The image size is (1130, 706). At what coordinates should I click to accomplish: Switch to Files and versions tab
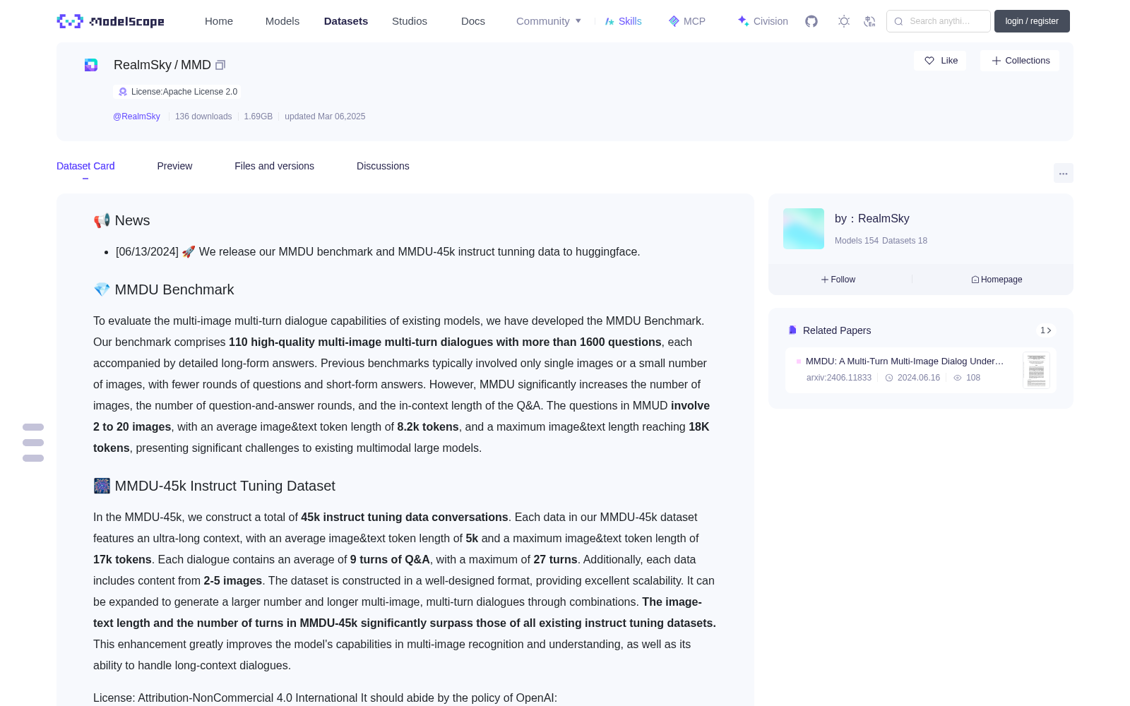tap(274, 166)
